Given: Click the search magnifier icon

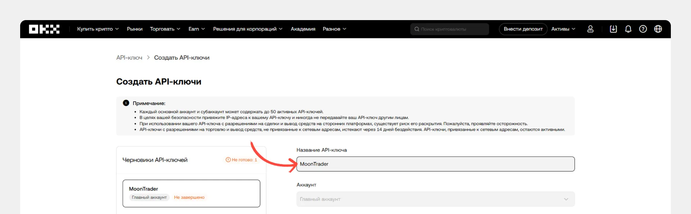Looking at the screenshot, I should click(417, 29).
